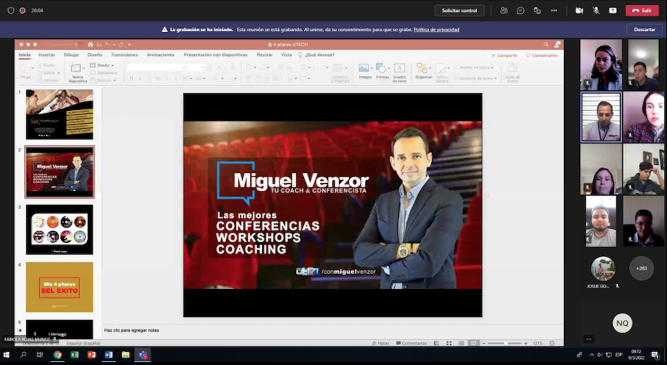Open the +283 more participants bubble
Image resolution: width=667 pixels, height=365 pixels.
(x=641, y=268)
